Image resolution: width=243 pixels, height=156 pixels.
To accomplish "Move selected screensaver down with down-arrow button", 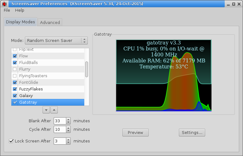I will (46, 110).
